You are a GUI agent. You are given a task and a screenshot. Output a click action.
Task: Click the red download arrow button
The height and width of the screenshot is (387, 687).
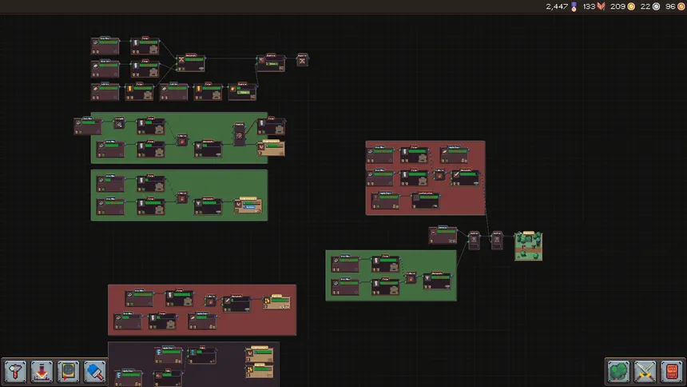pos(42,372)
